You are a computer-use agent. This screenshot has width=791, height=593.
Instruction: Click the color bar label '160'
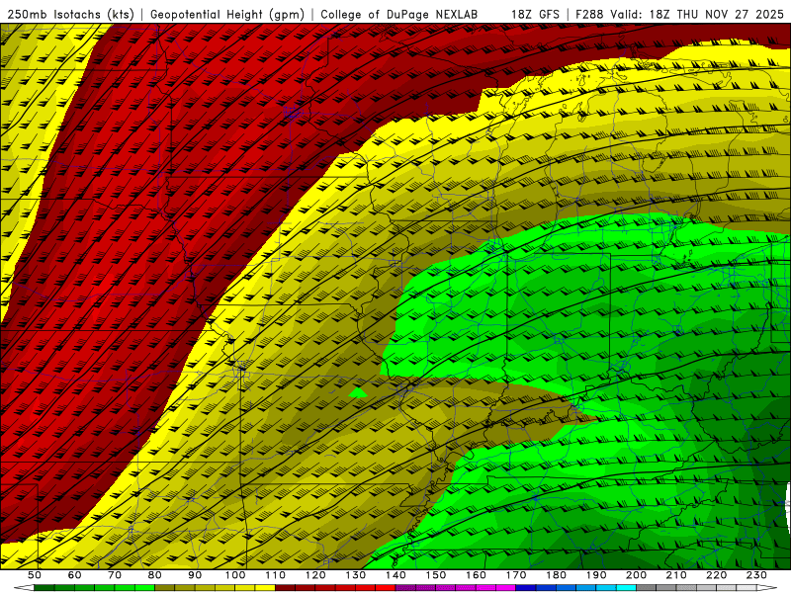[476, 575]
